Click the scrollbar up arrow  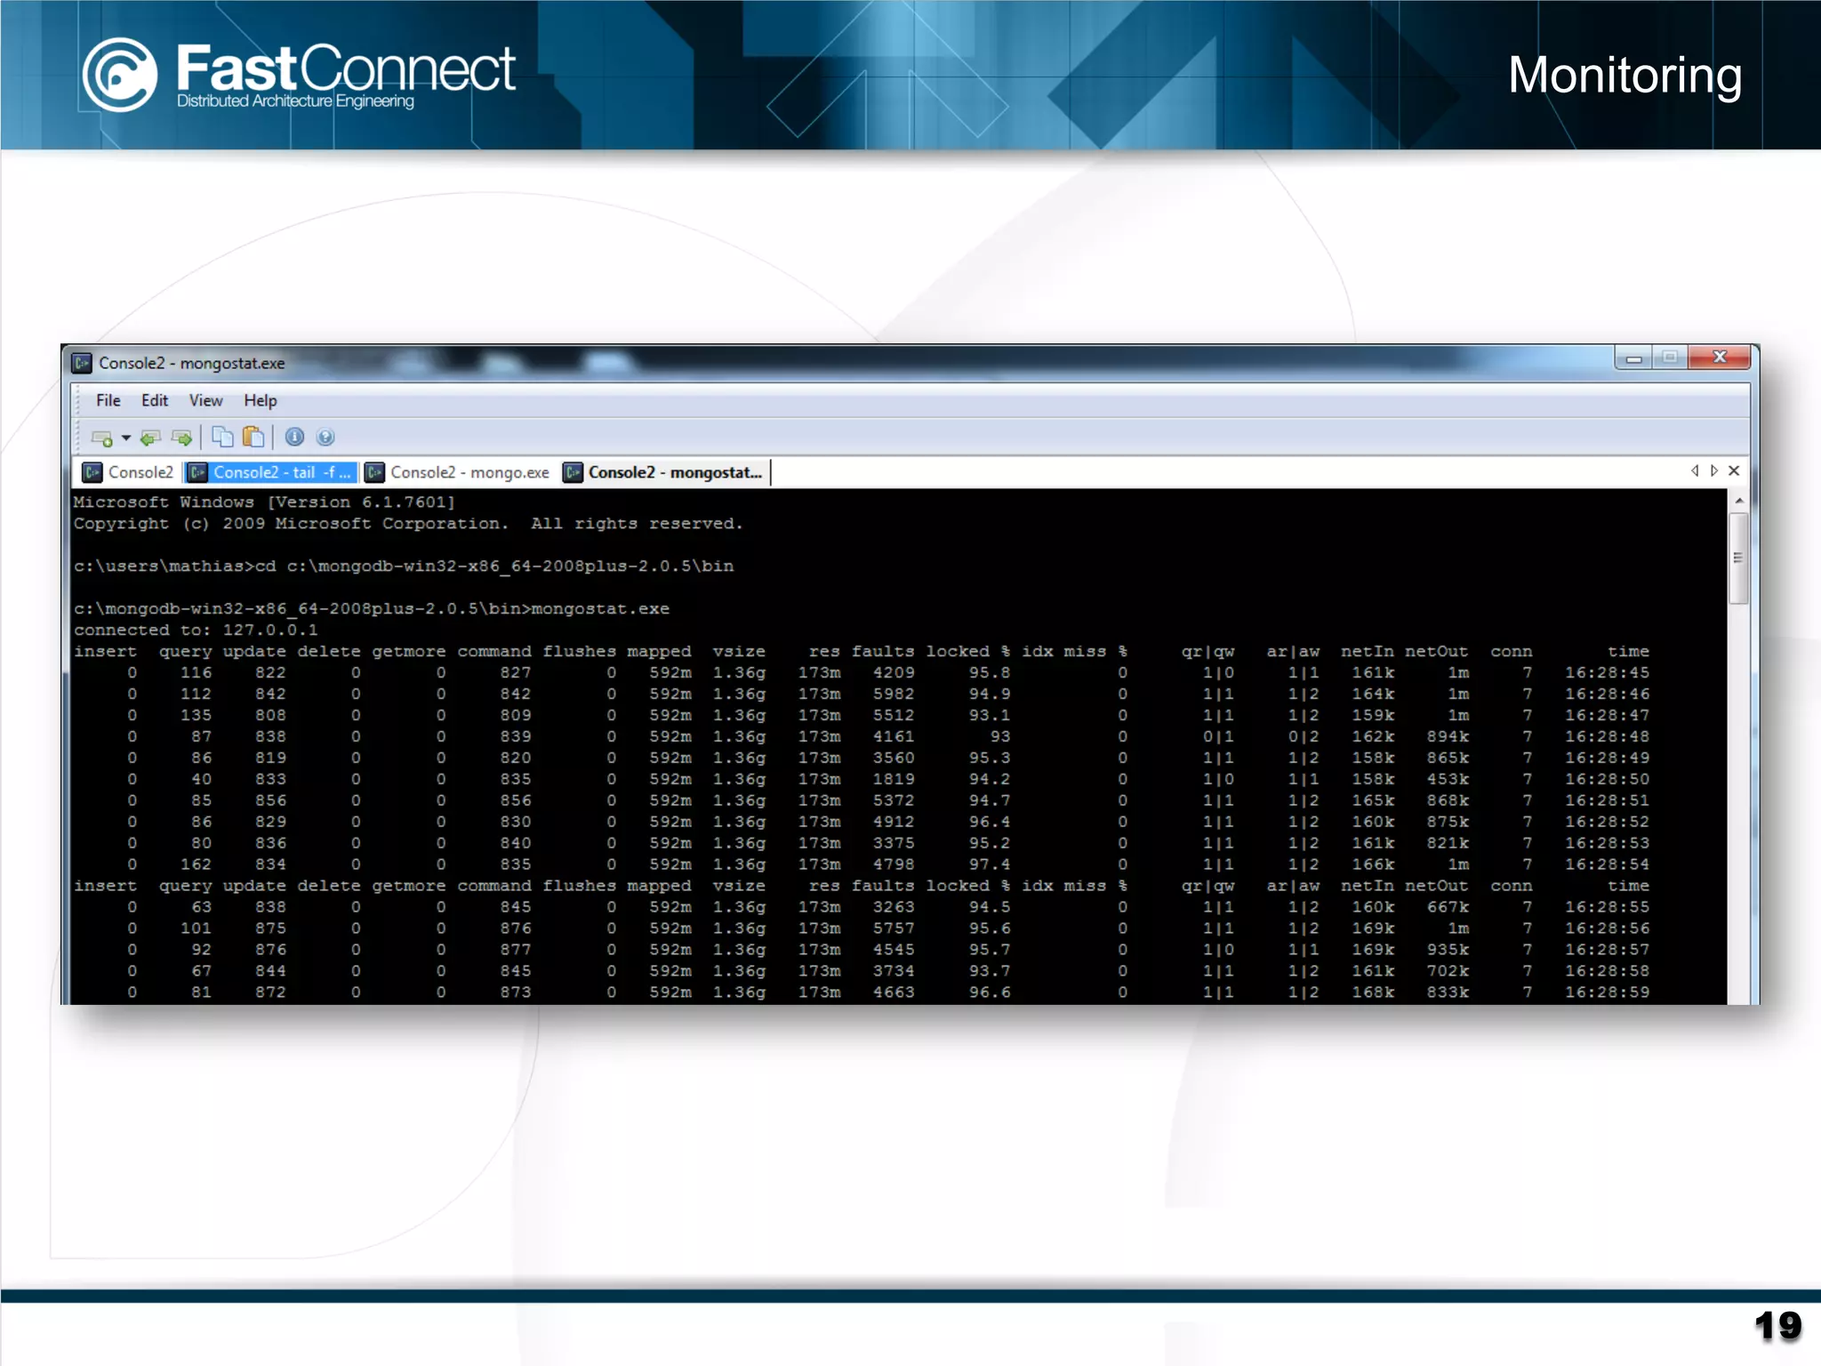(x=1739, y=502)
